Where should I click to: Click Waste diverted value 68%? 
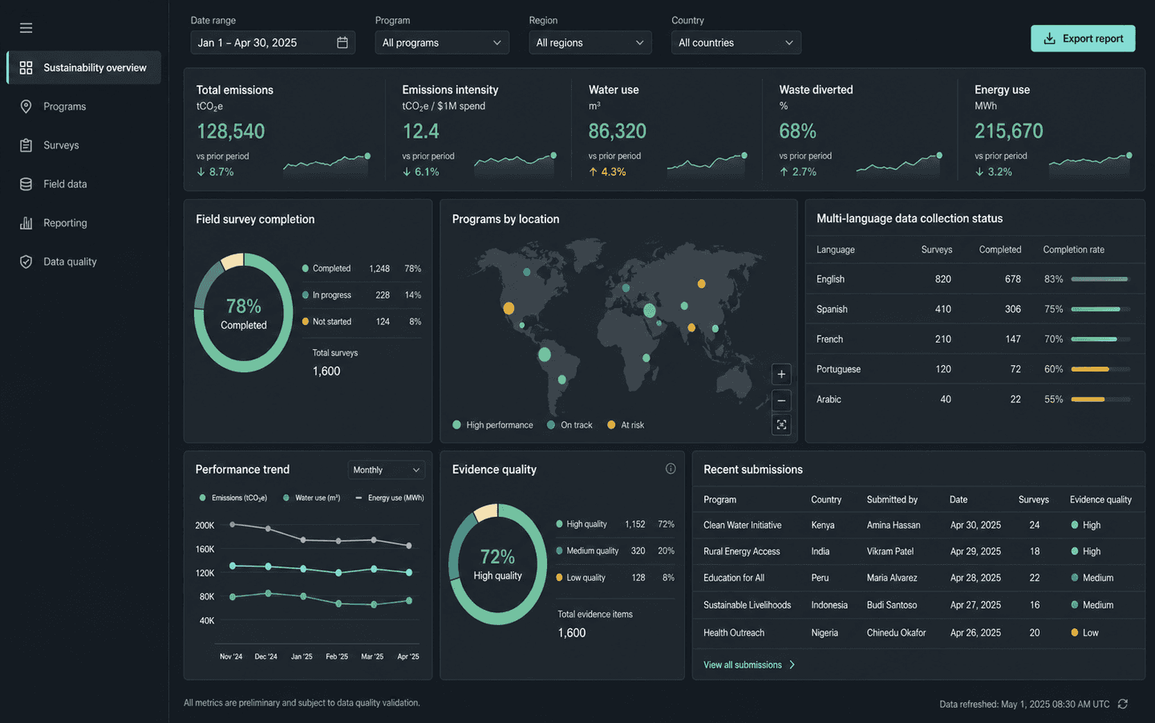798,131
